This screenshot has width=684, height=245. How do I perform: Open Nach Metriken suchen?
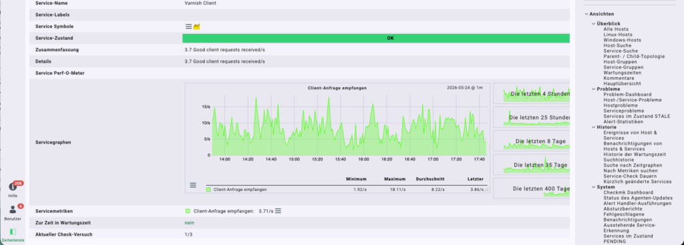(x=630, y=170)
